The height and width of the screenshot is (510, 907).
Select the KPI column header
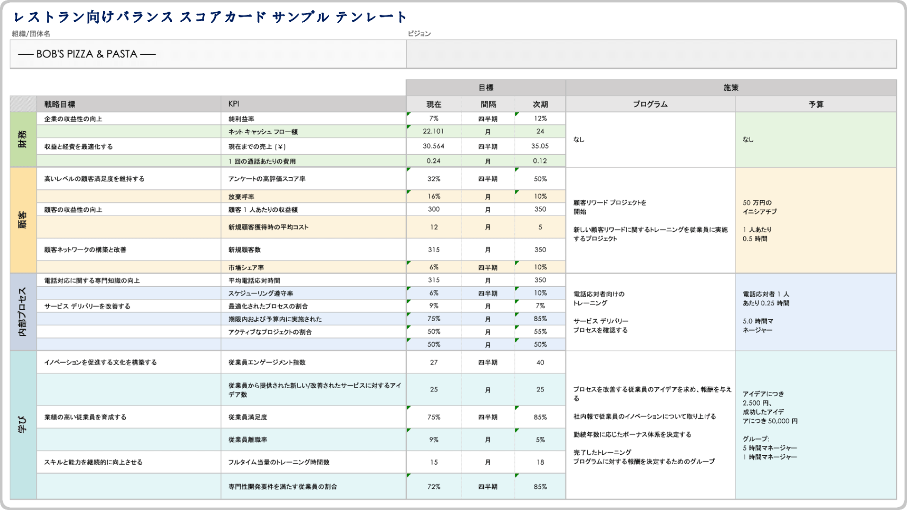click(x=314, y=104)
